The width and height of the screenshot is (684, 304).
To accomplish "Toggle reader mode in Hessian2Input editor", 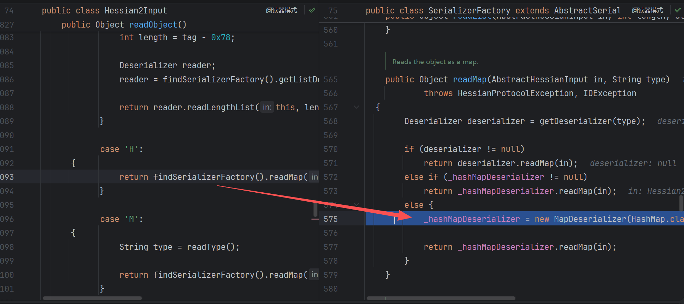I will click(281, 10).
